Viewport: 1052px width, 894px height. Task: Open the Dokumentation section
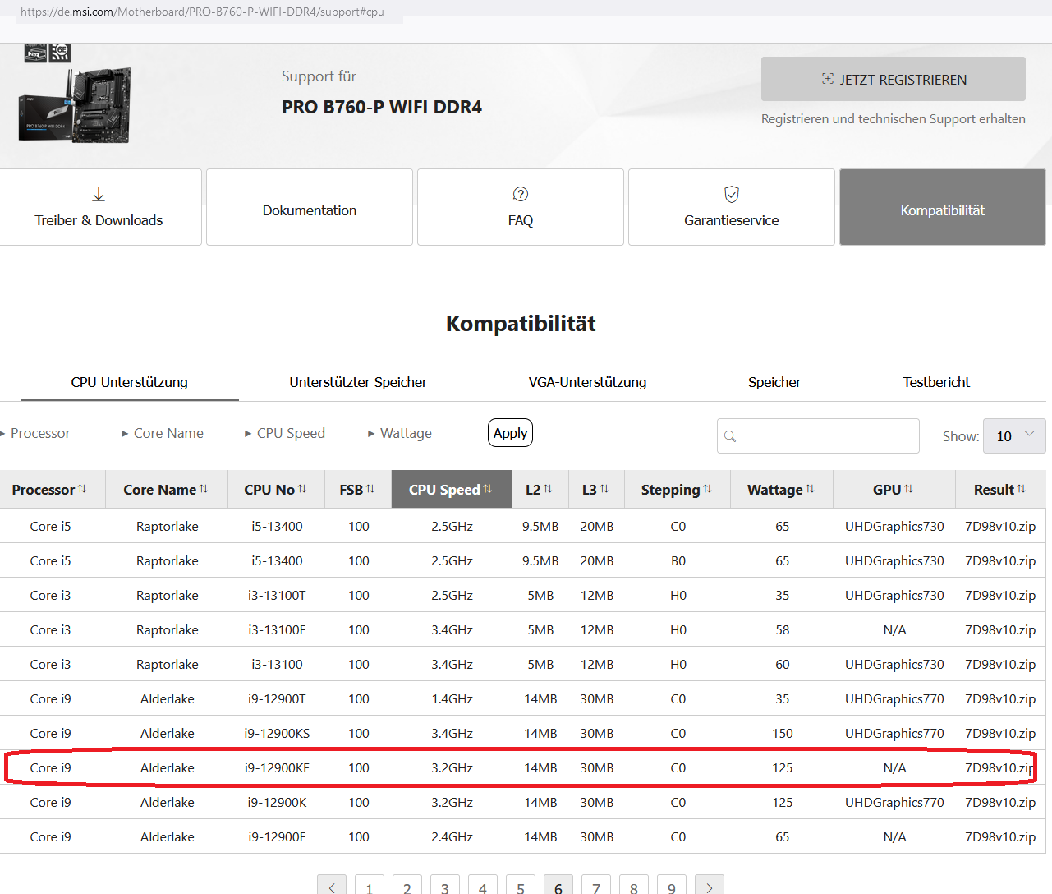pyautogui.click(x=310, y=207)
